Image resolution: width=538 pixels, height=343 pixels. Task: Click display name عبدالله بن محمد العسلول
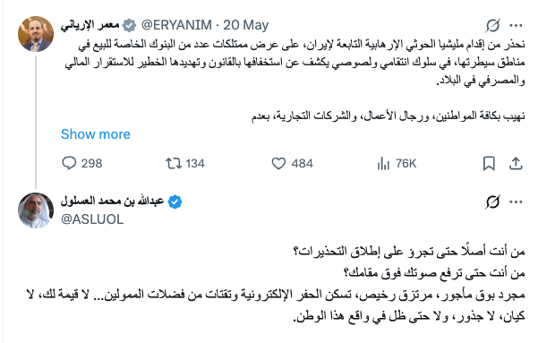112,201
